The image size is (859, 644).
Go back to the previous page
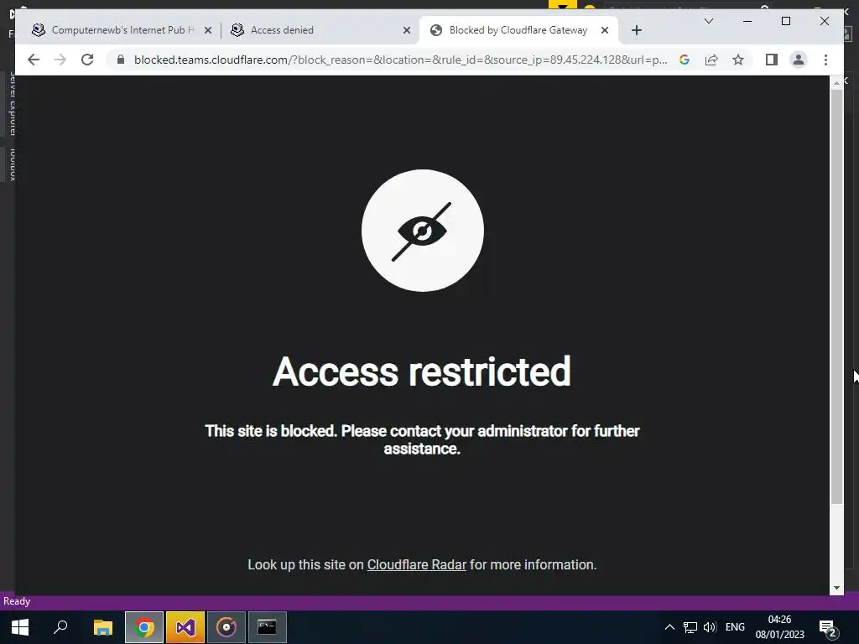(34, 60)
